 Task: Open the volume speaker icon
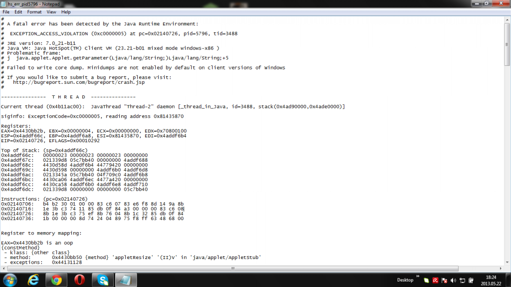click(453, 281)
